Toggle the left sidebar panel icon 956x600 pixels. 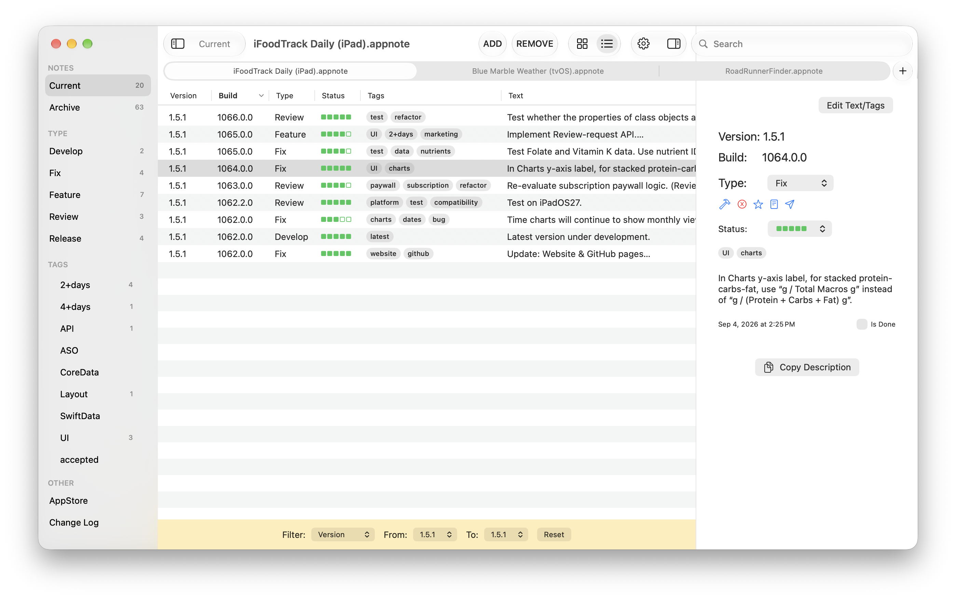[177, 44]
